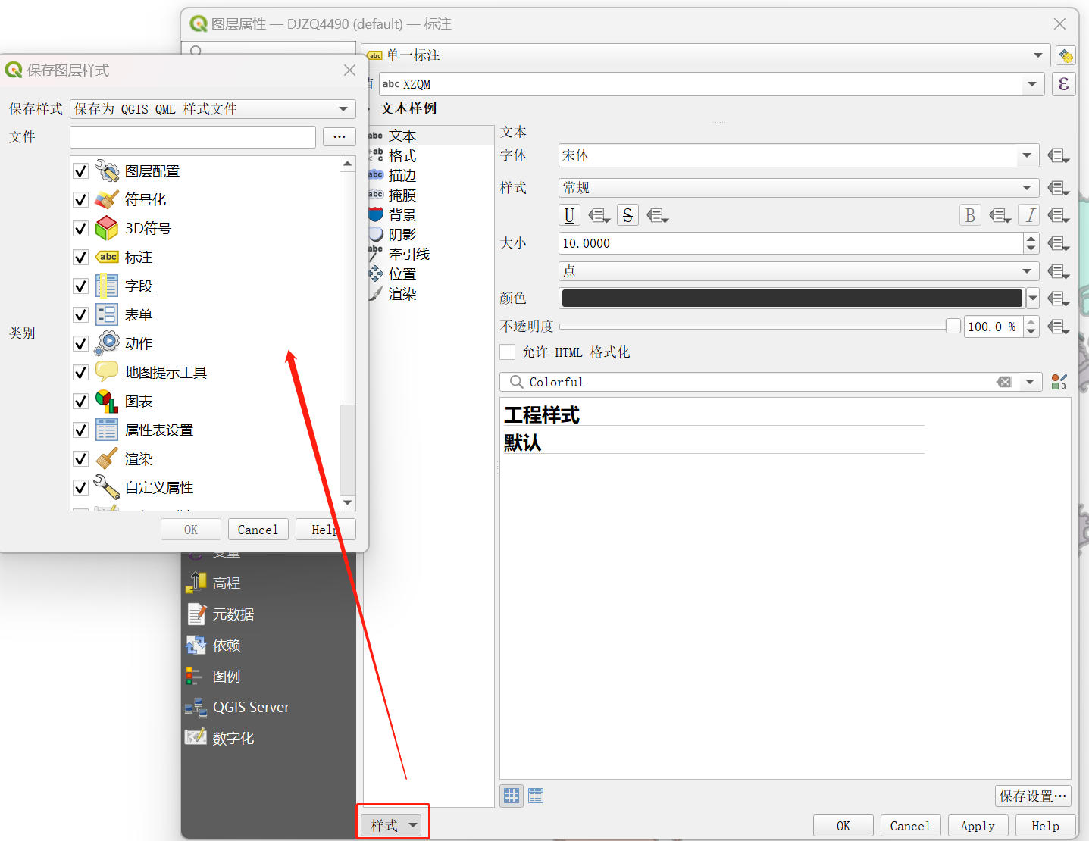
Task: Increase font size with spinner up arrow
Action: click(1031, 238)
